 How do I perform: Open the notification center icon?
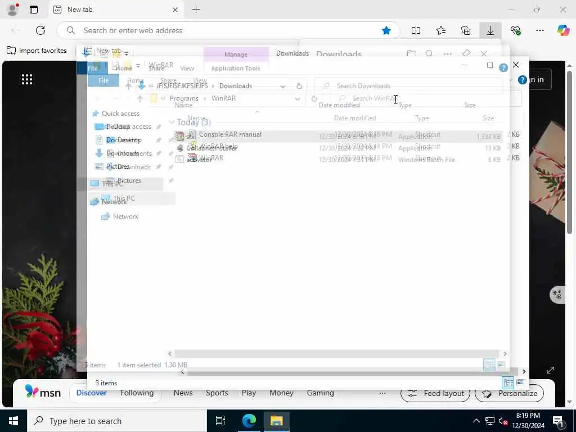(x=559, y=422)
